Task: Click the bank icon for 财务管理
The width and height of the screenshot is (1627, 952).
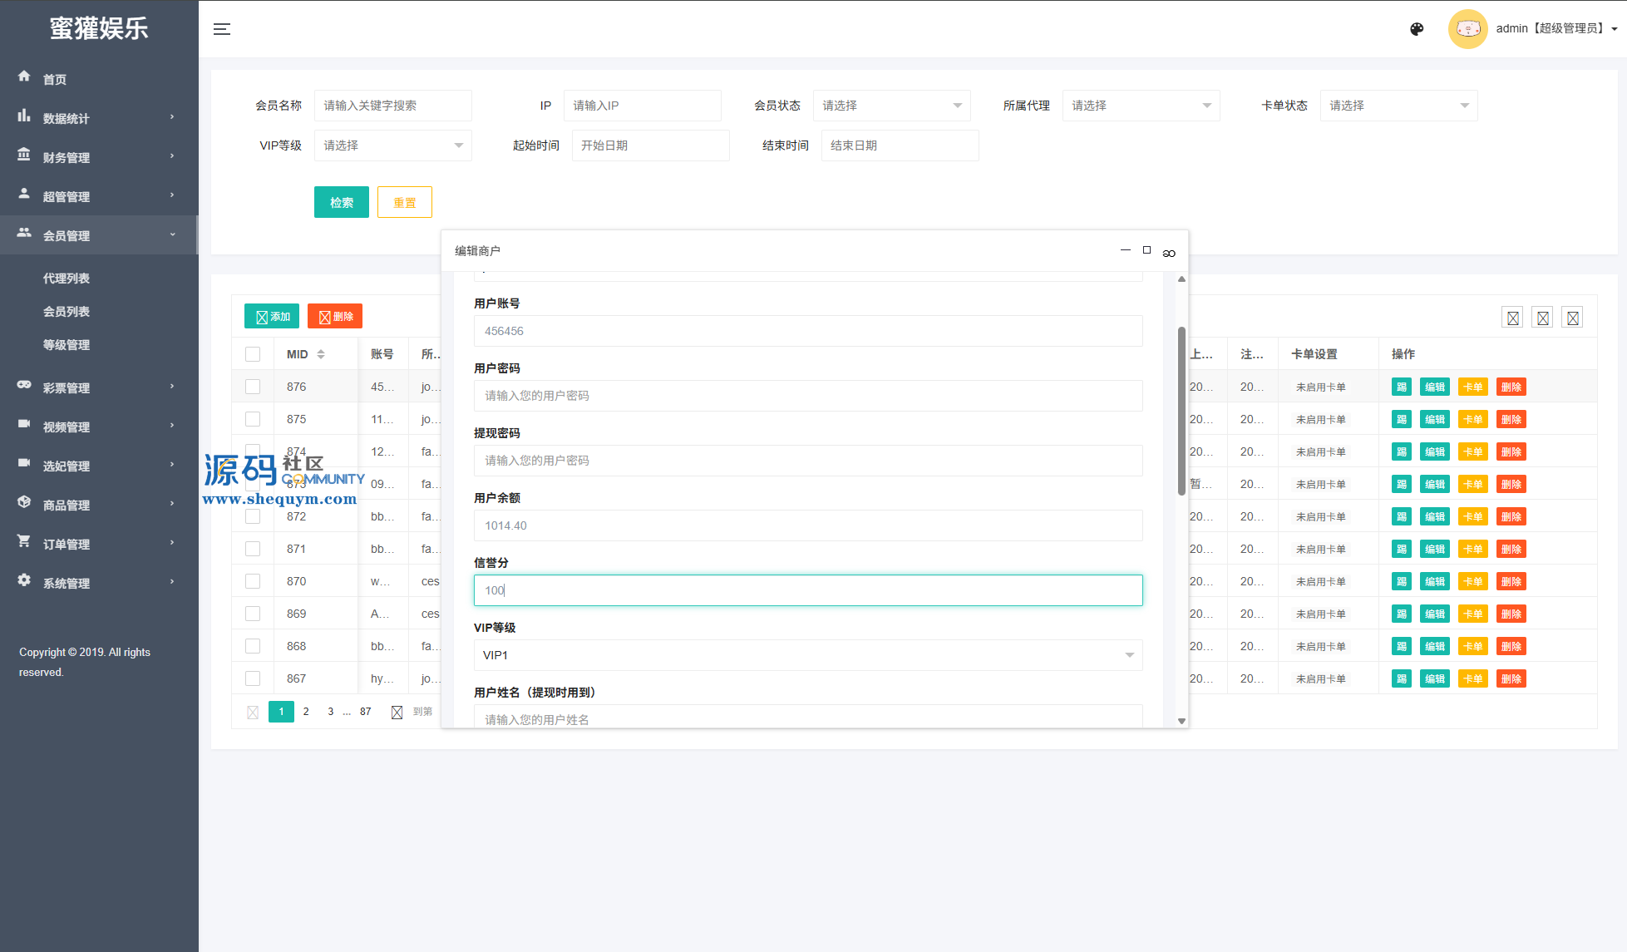Action: pyautogui.click(x=24, y=155)
